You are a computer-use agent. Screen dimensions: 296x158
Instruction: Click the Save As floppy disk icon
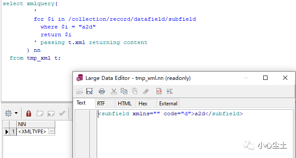(90, 92)
